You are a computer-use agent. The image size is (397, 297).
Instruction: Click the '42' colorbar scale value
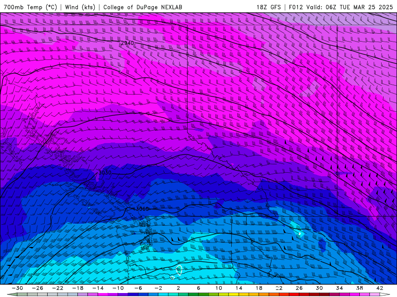[x=380, y=288]
